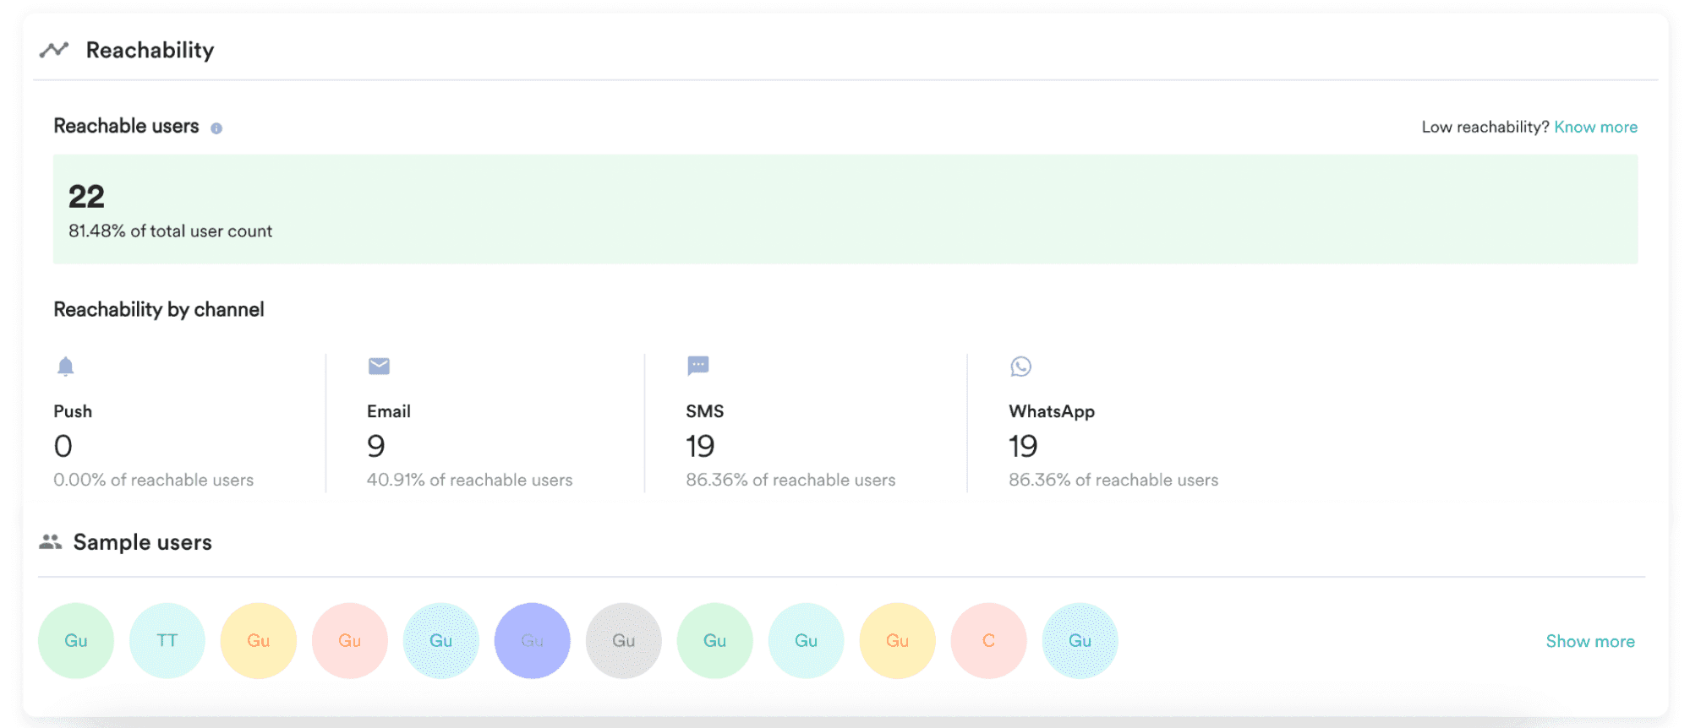
Task: Select the SMS chat bubble icon
Action: 697,366
